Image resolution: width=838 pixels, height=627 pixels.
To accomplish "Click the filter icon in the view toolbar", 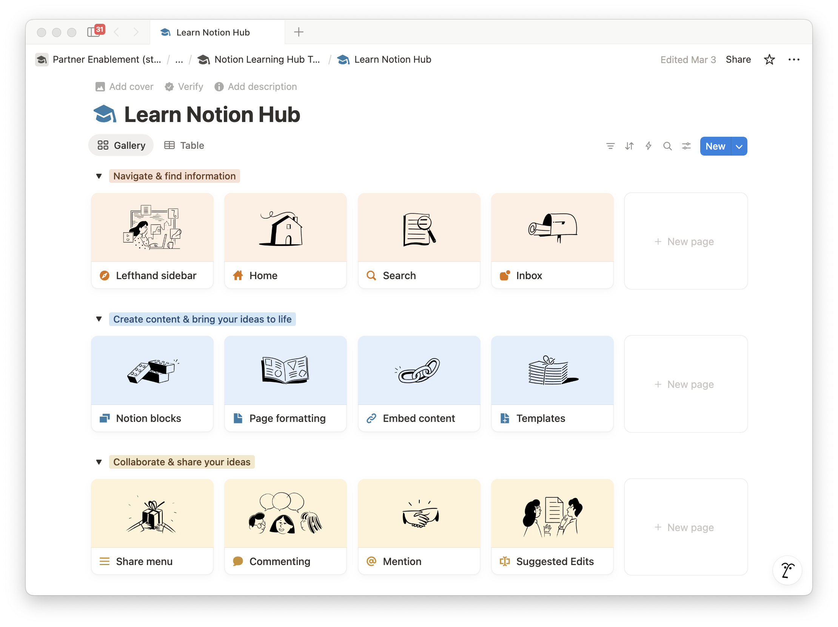I will [x=610, y=146].
